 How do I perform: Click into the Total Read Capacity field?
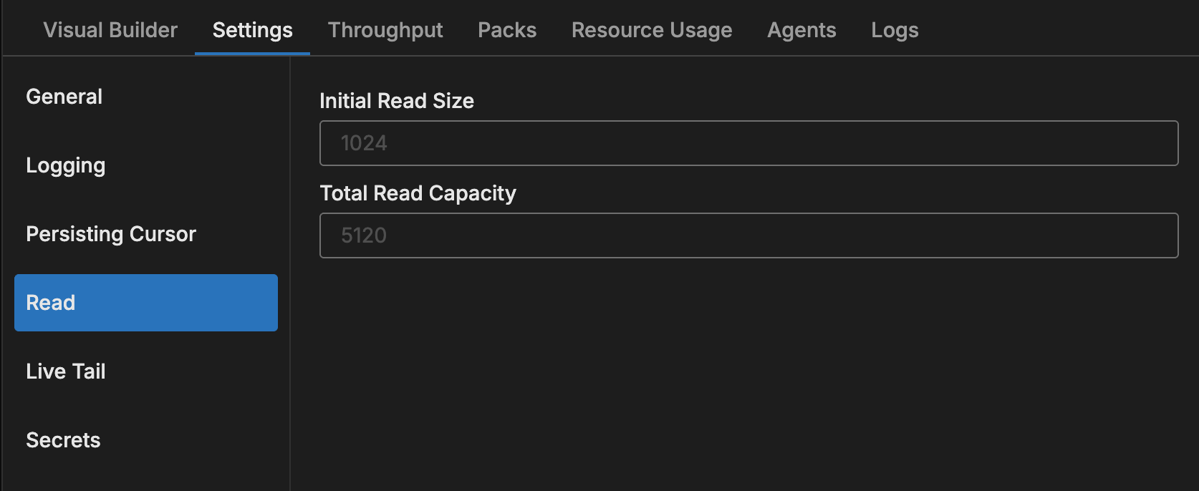pos(748,235)
